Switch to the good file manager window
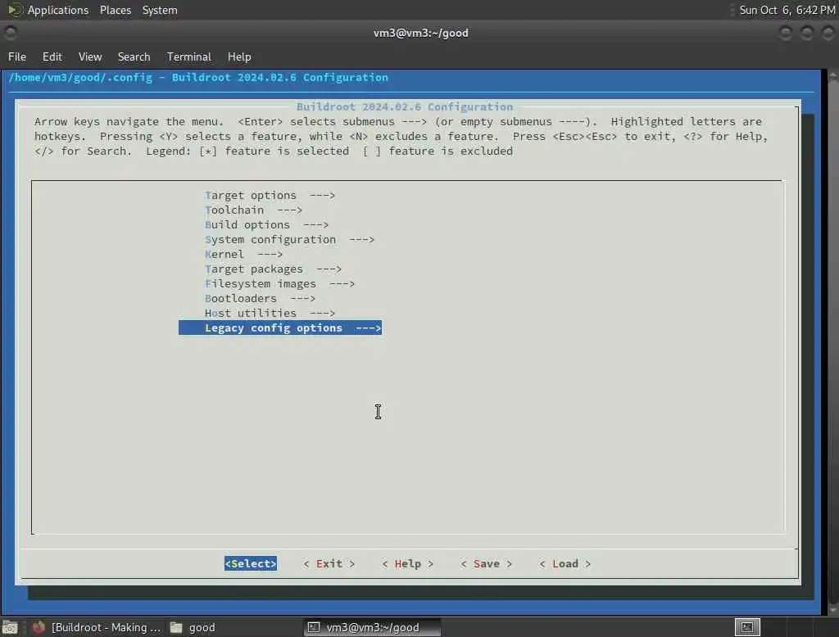 (x=193, y=627)
